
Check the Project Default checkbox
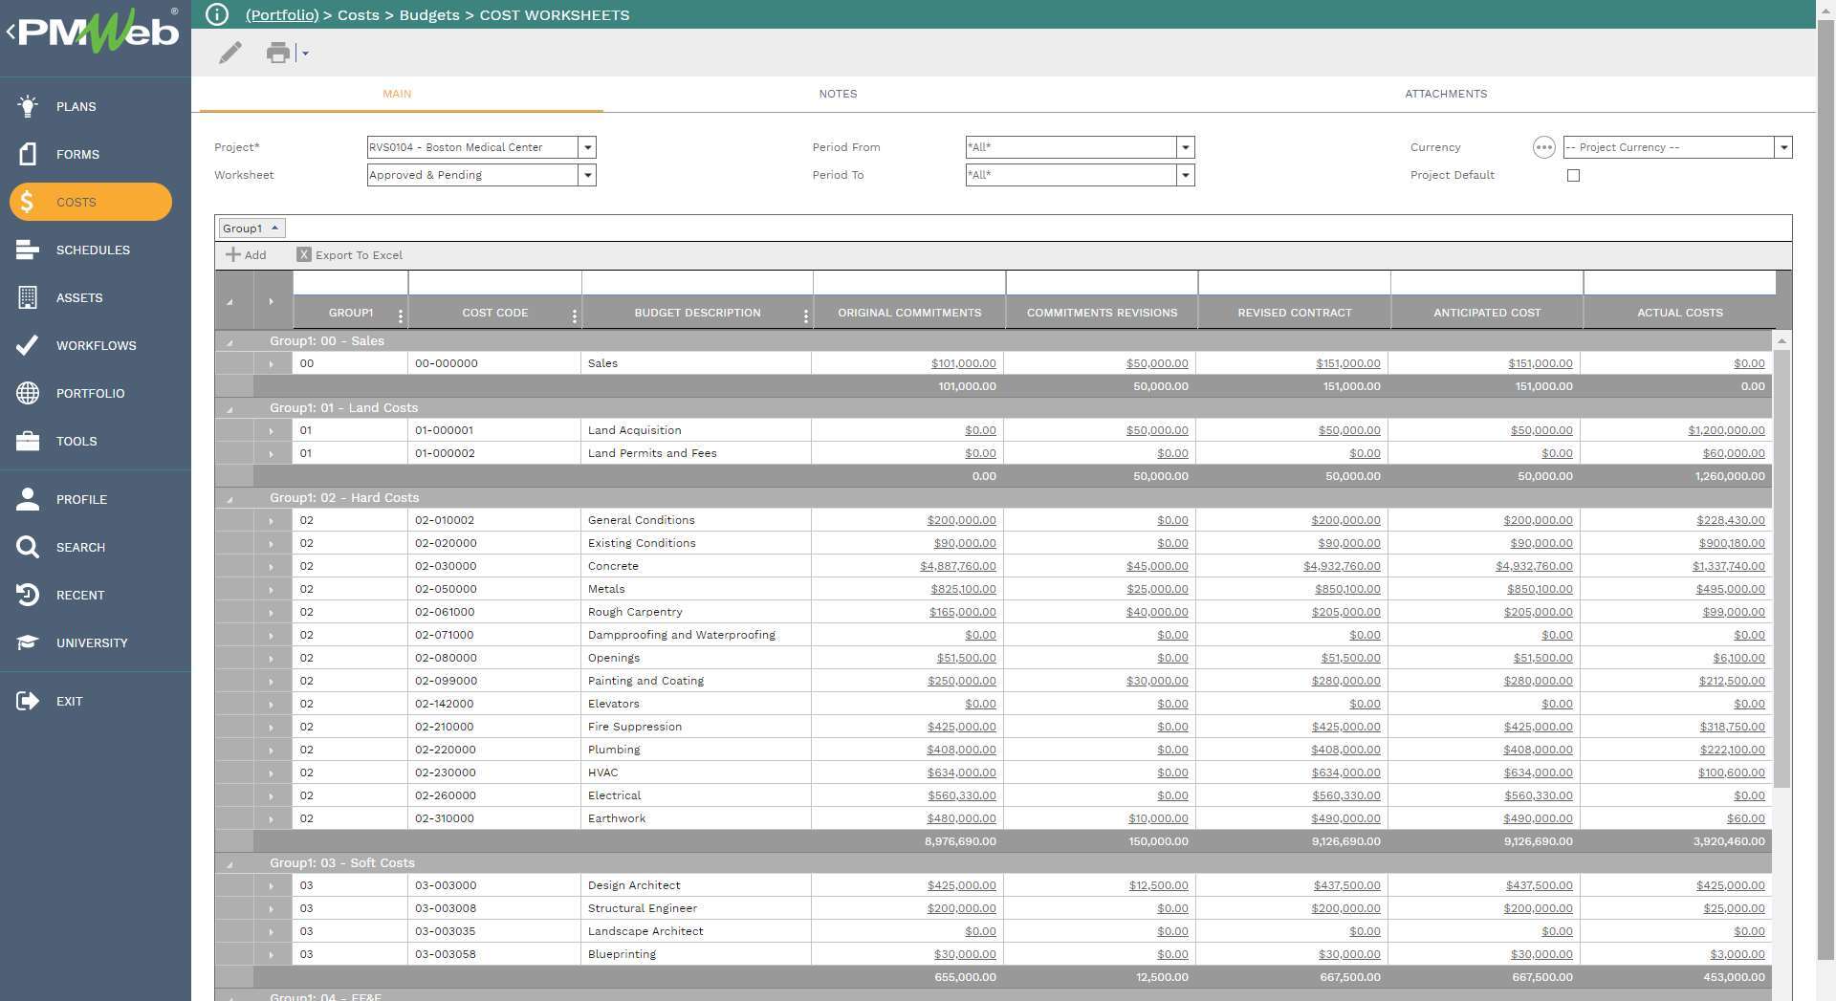(x=1574, y=175)
